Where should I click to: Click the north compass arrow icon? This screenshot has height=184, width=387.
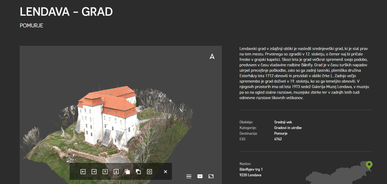click(x=212, y=56)
